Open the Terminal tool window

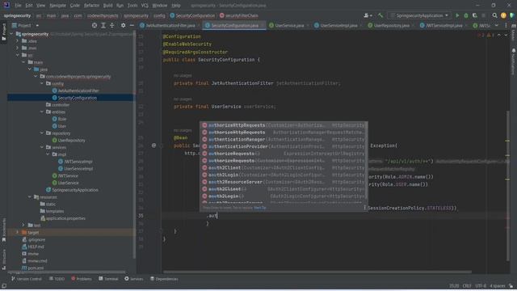pyautogui.click(x=108, y=279)
